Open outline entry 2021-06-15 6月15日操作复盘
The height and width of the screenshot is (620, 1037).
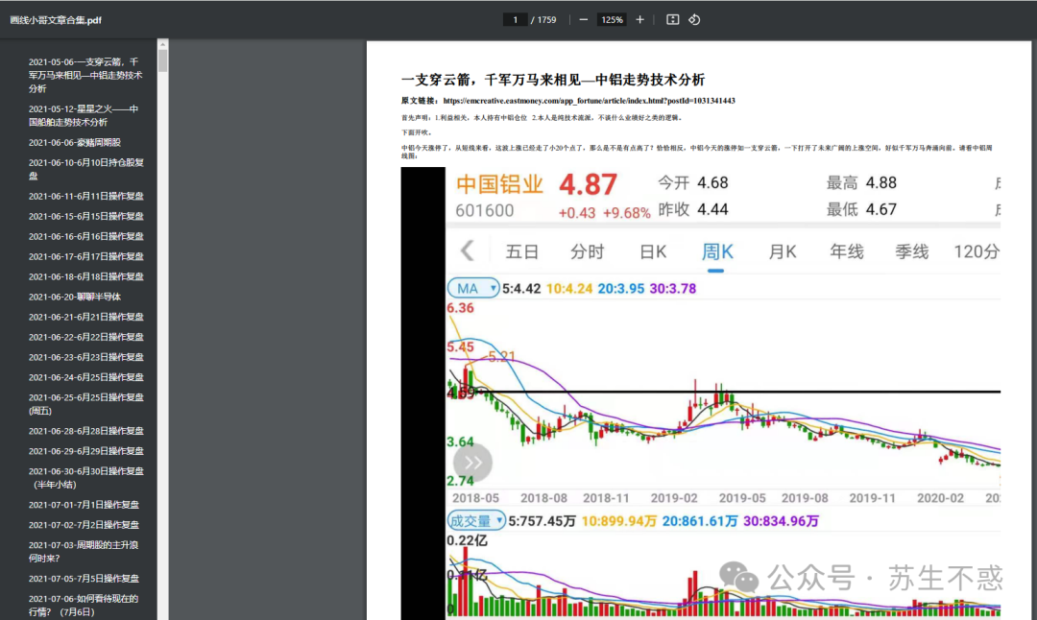click(86, 216)
